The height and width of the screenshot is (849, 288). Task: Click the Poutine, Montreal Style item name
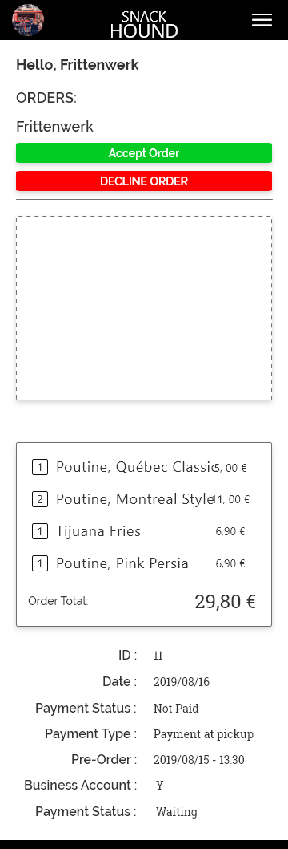(135, 499)
